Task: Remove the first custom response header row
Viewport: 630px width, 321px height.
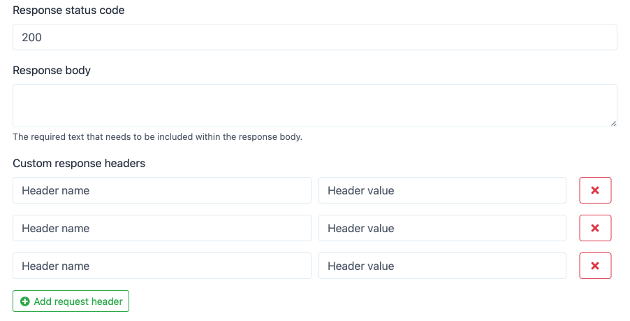Action: 595,190
